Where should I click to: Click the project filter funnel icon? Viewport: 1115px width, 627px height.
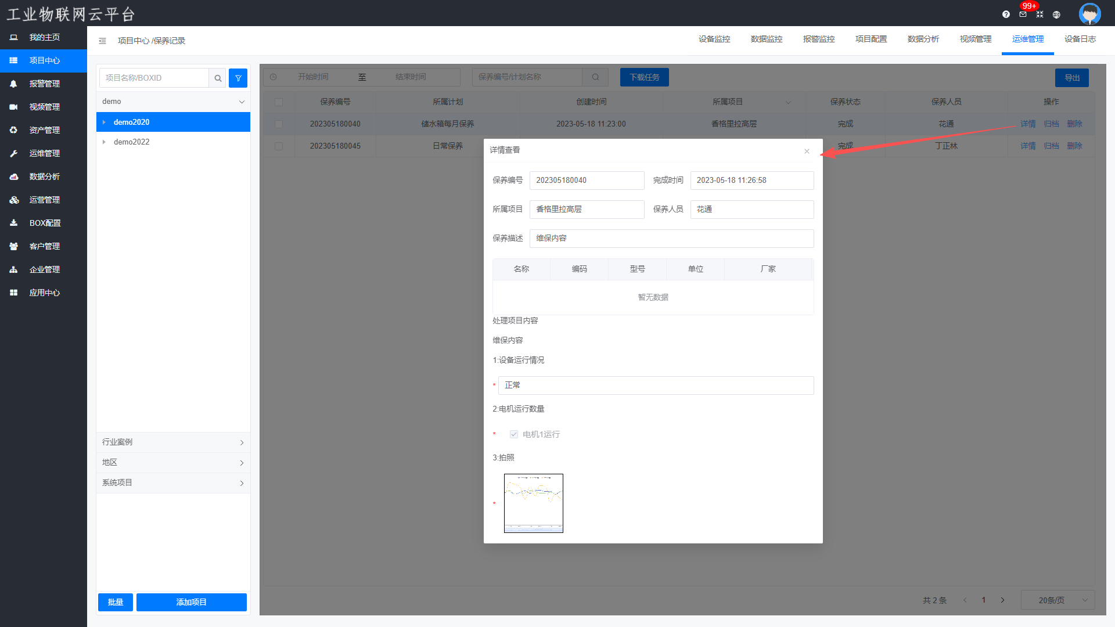[238, 78]
